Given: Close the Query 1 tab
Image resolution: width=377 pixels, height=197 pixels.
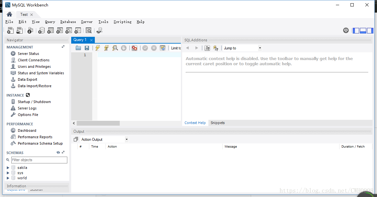Looking at the screenshot, I should coord(91,40).
